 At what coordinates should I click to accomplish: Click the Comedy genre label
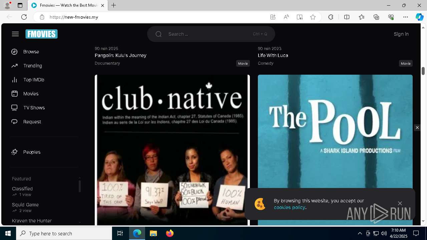tap(266, 63)
